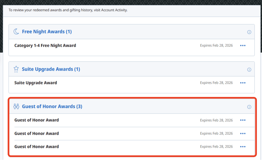Select the Suite Upgrade Awards (1) heading

coord(51,69)
